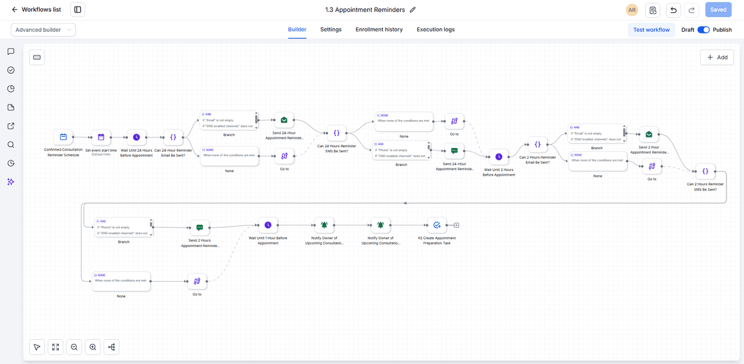
Task: Open the Can 24-Hour Reminder Email Be Sent node
Action: pyautogui.click(x=173, y=137)
